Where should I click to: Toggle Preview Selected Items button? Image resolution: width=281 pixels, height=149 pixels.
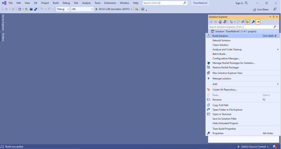(x=258, y=22)
